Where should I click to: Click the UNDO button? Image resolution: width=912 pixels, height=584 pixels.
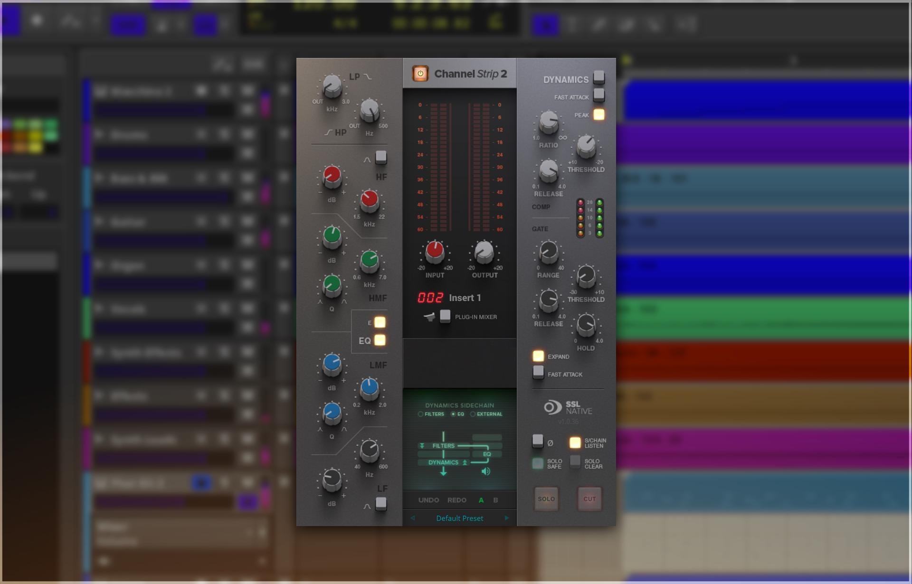(x=428, y=500)
